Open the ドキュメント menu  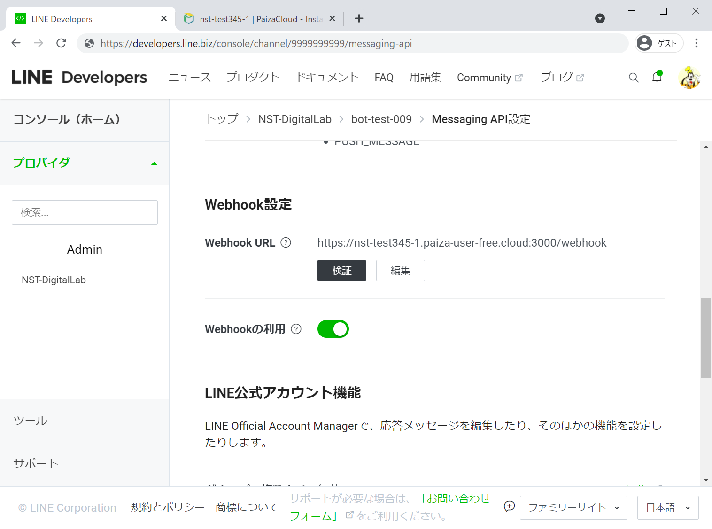point(327,78)
